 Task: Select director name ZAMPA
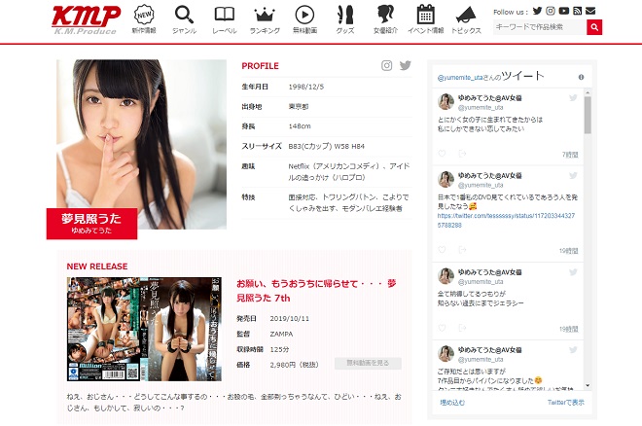[281, 334]
